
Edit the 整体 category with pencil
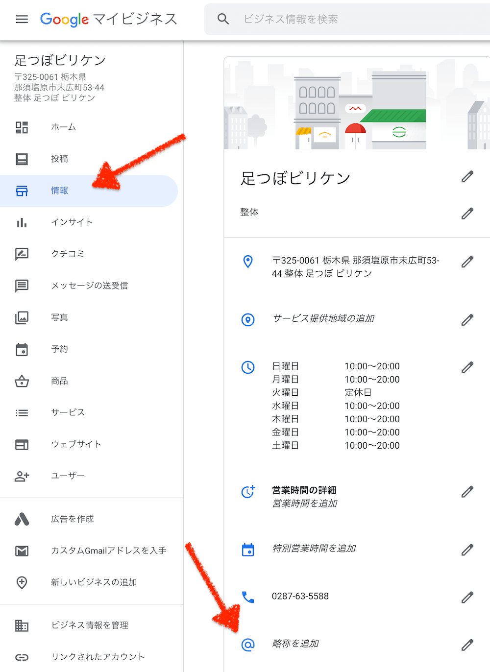click(x=467, y=213)
